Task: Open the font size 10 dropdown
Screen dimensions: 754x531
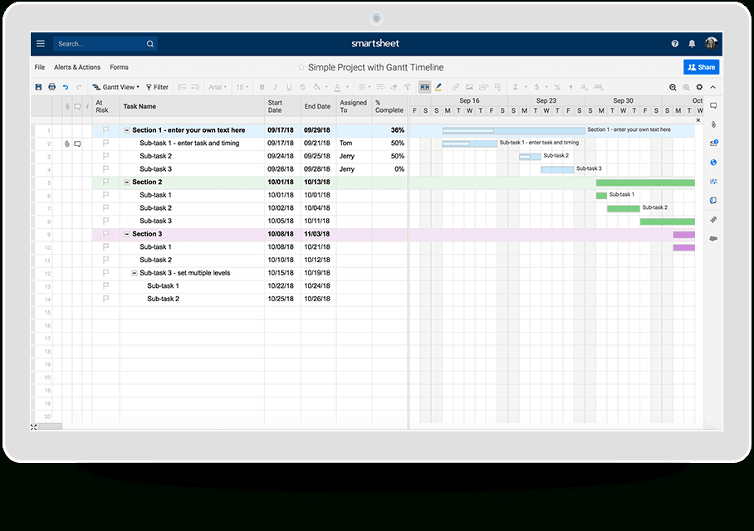Action: tap(242, 87)
